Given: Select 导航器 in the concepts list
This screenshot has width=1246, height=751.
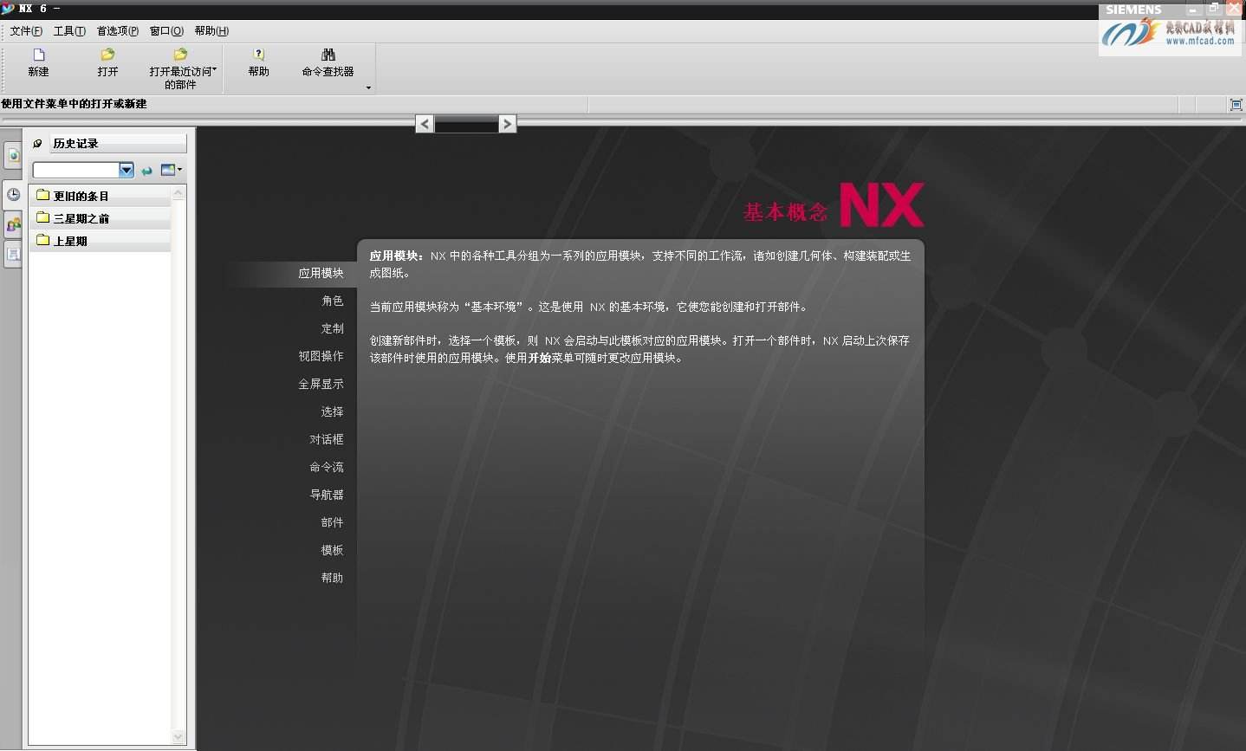Looking at the screenshot, I should [x=327, y=495].
